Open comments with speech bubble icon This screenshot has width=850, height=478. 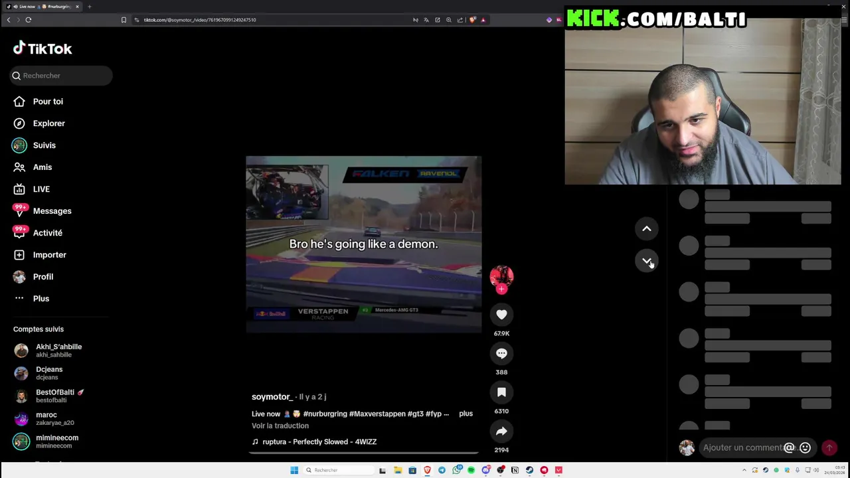tap(501, 354)
